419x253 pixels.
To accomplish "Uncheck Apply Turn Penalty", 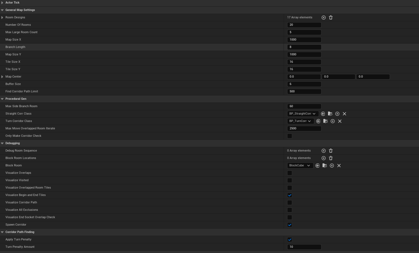I will 290,240.
